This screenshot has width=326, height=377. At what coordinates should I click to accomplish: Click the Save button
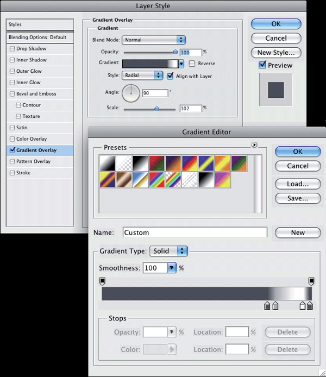pos(298,198)
